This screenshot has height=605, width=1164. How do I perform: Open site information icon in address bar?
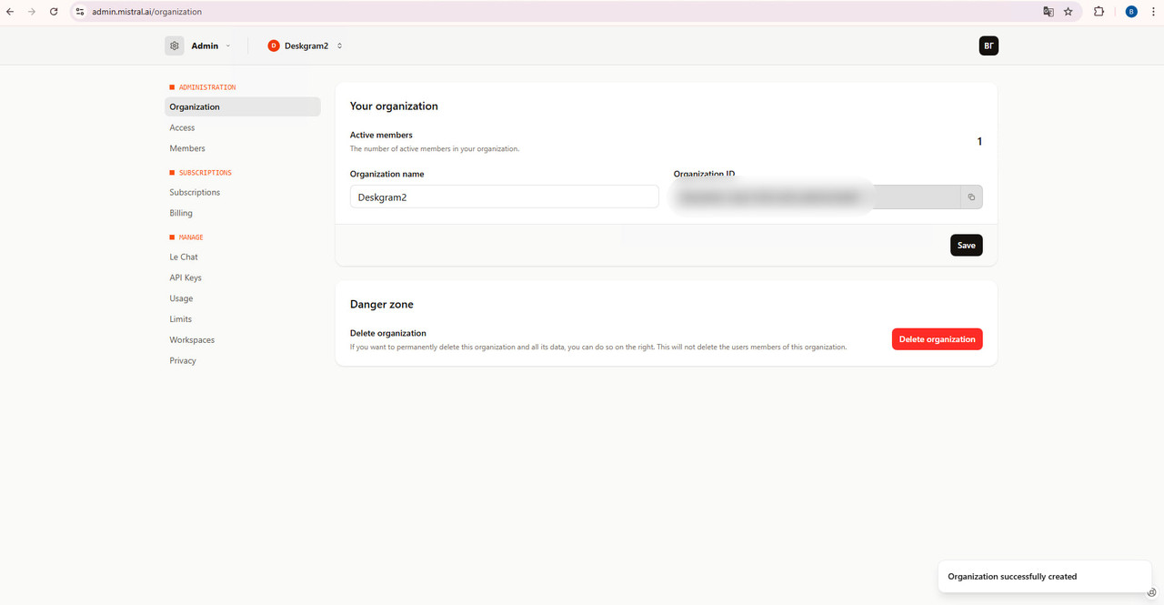click(80, 12)
